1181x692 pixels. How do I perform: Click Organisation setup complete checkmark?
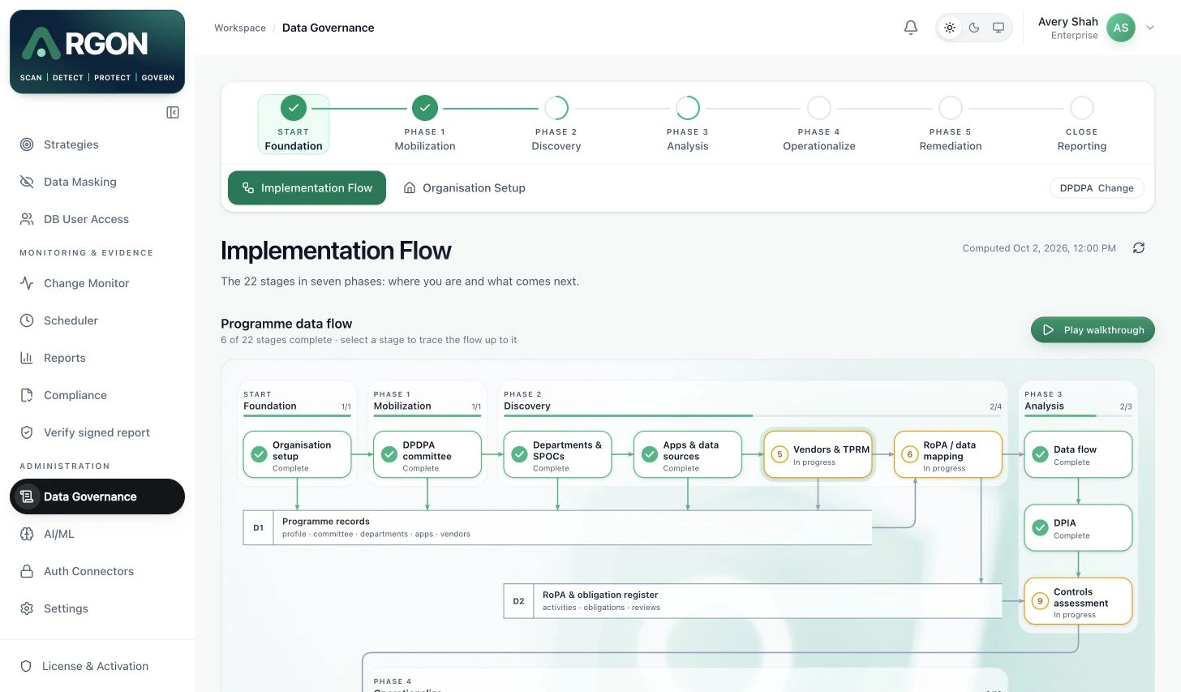[259, 454]
